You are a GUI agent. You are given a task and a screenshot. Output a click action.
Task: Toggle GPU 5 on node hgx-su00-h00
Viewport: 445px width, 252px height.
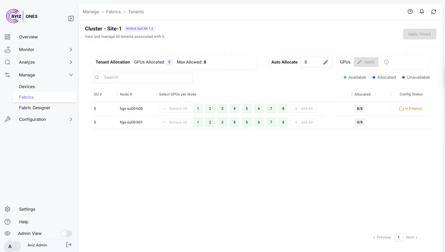tap(247, 109)
